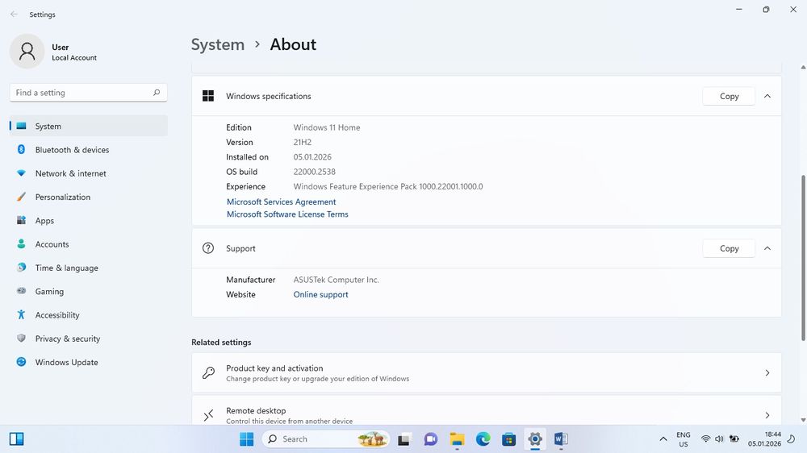
Task: Click the search magnifier in Find a setting
Action: pos(157,93)
